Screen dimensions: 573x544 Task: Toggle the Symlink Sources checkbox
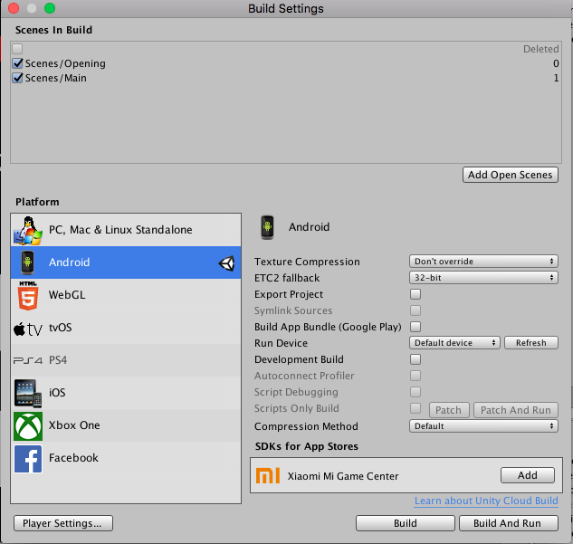pos(415,310)
